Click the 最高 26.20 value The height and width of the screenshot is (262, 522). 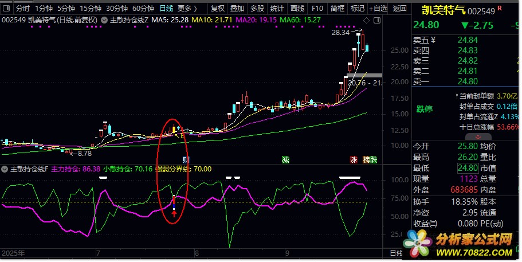coord(468,157)
